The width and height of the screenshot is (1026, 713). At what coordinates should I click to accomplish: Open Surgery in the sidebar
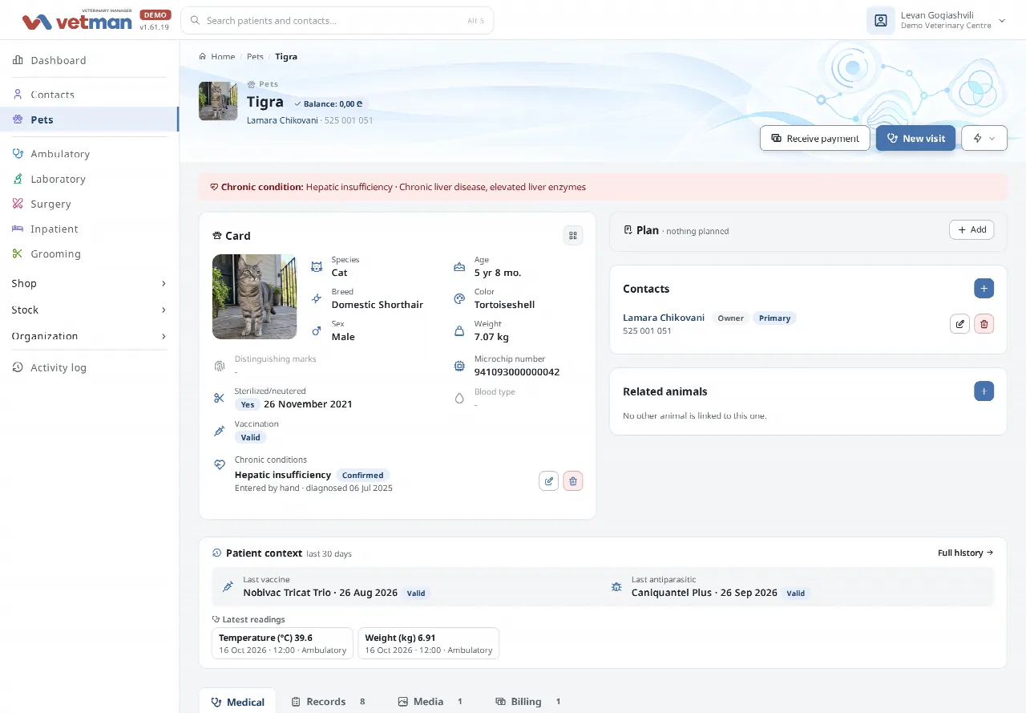pyautogui.click(x=89, y=204)
